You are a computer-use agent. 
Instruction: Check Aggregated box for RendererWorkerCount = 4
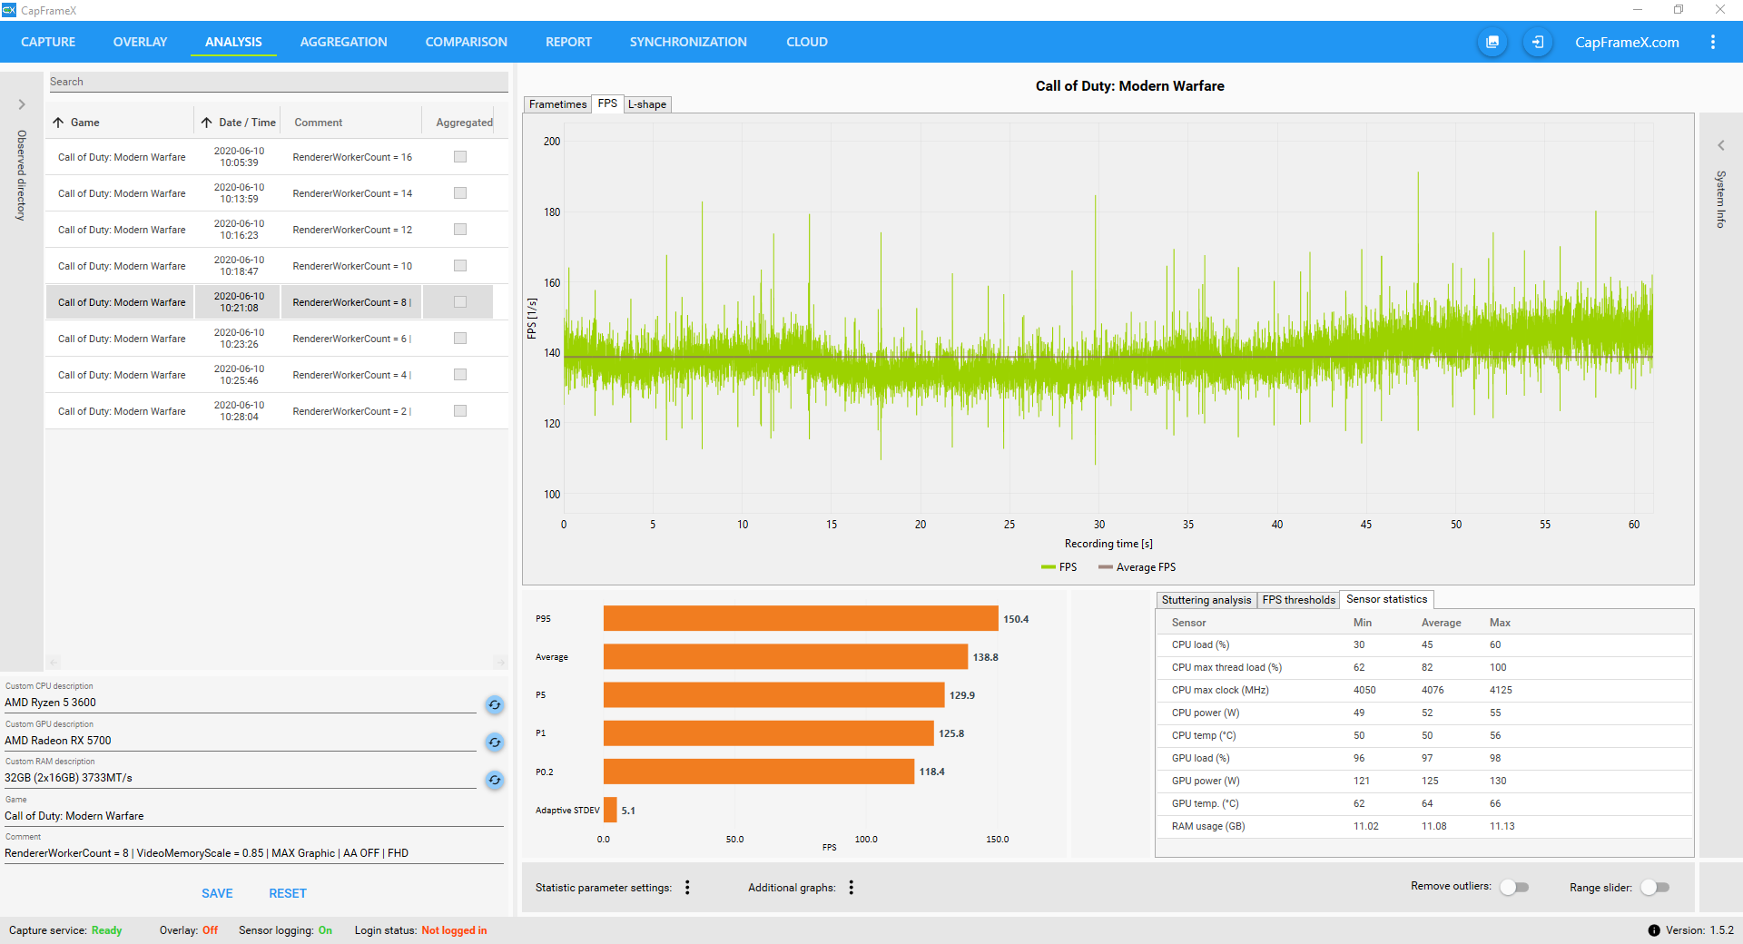click(x=460, y=375)
